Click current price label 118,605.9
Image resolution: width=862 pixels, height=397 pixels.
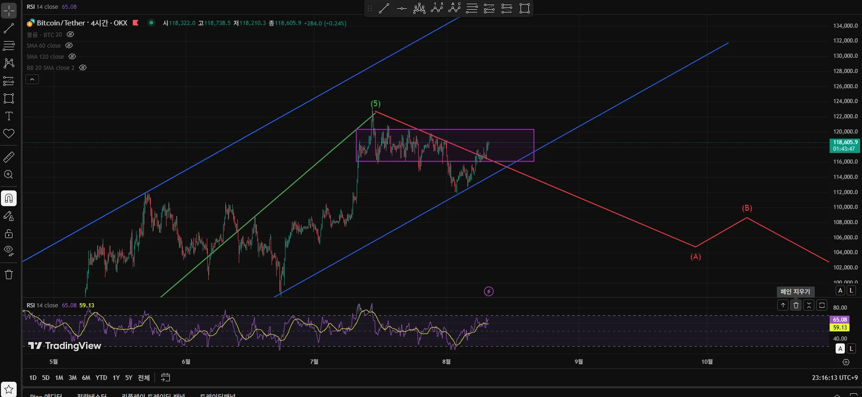[x=845, y=146]
